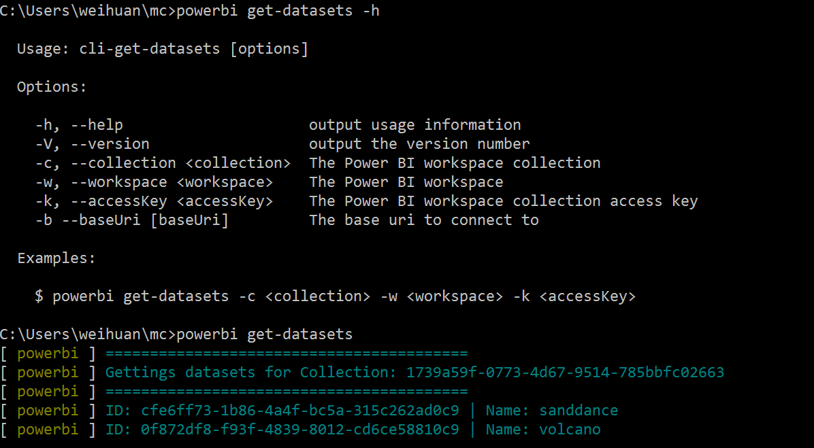Click the example command starting with '$ powerbi'
Viewport: 814px width, 448px height.
point(335,296)
